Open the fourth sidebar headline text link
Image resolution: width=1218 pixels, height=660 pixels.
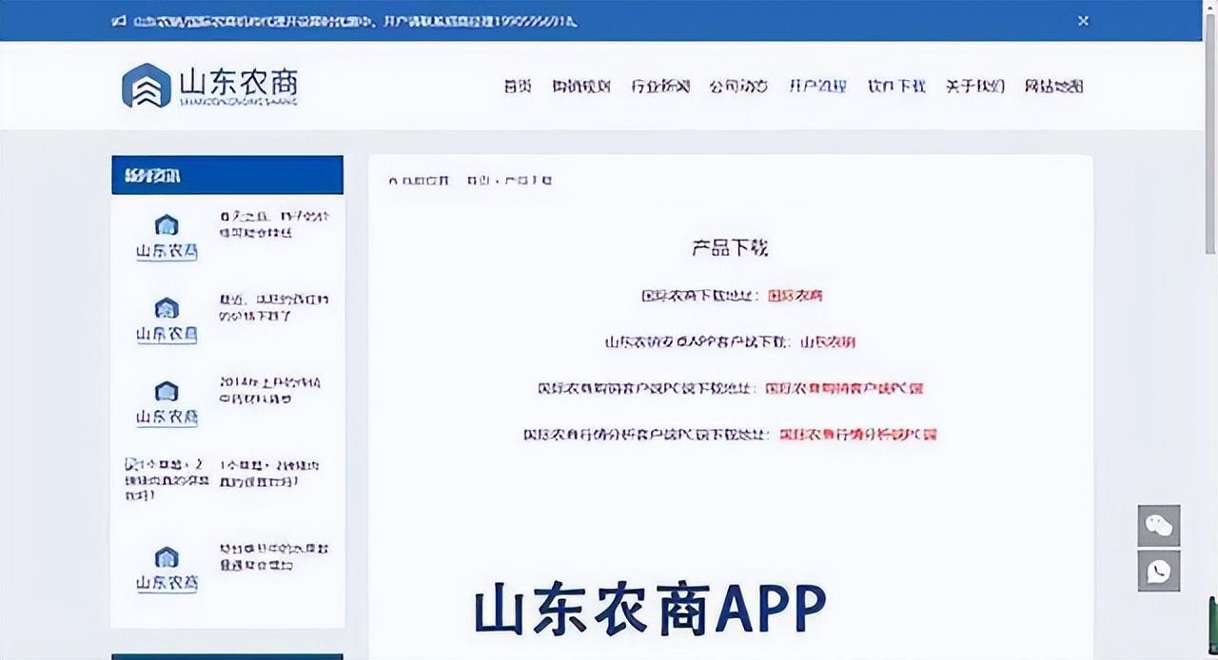269,473
